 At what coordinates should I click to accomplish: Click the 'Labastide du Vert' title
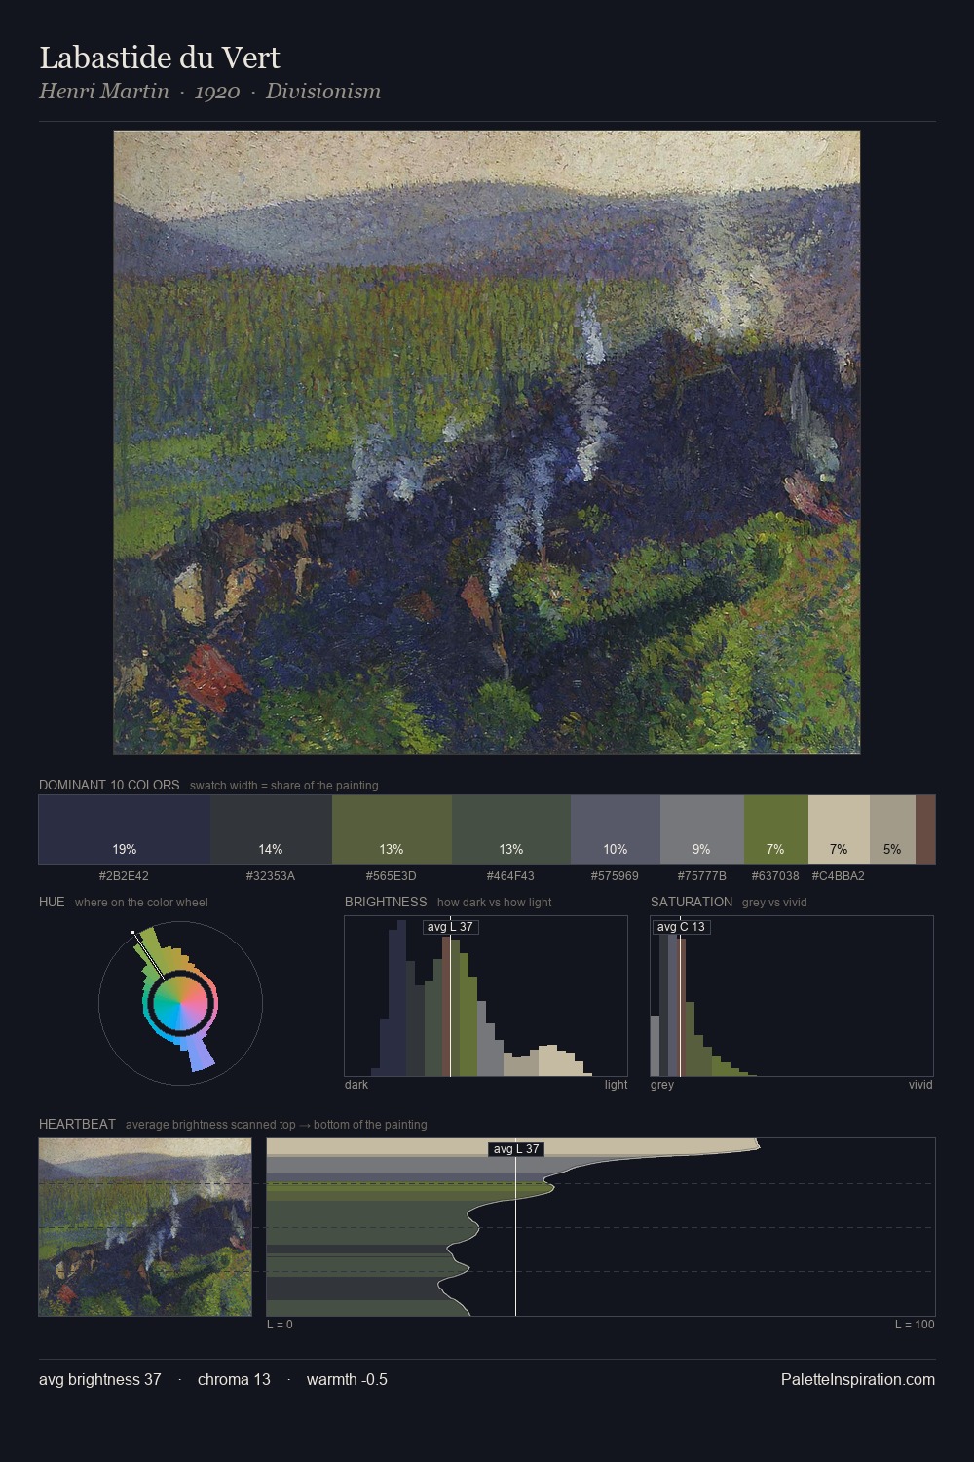tap(160, 58)
